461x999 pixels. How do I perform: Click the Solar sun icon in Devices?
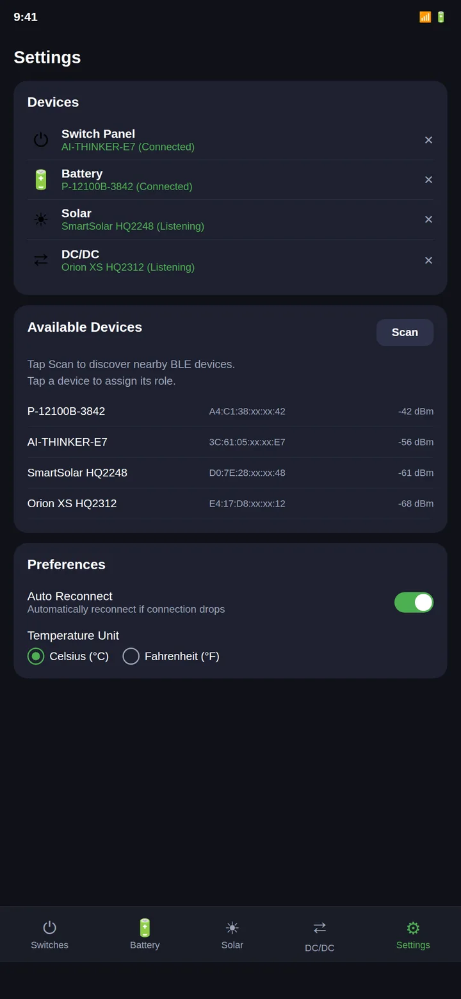(41, 220)
